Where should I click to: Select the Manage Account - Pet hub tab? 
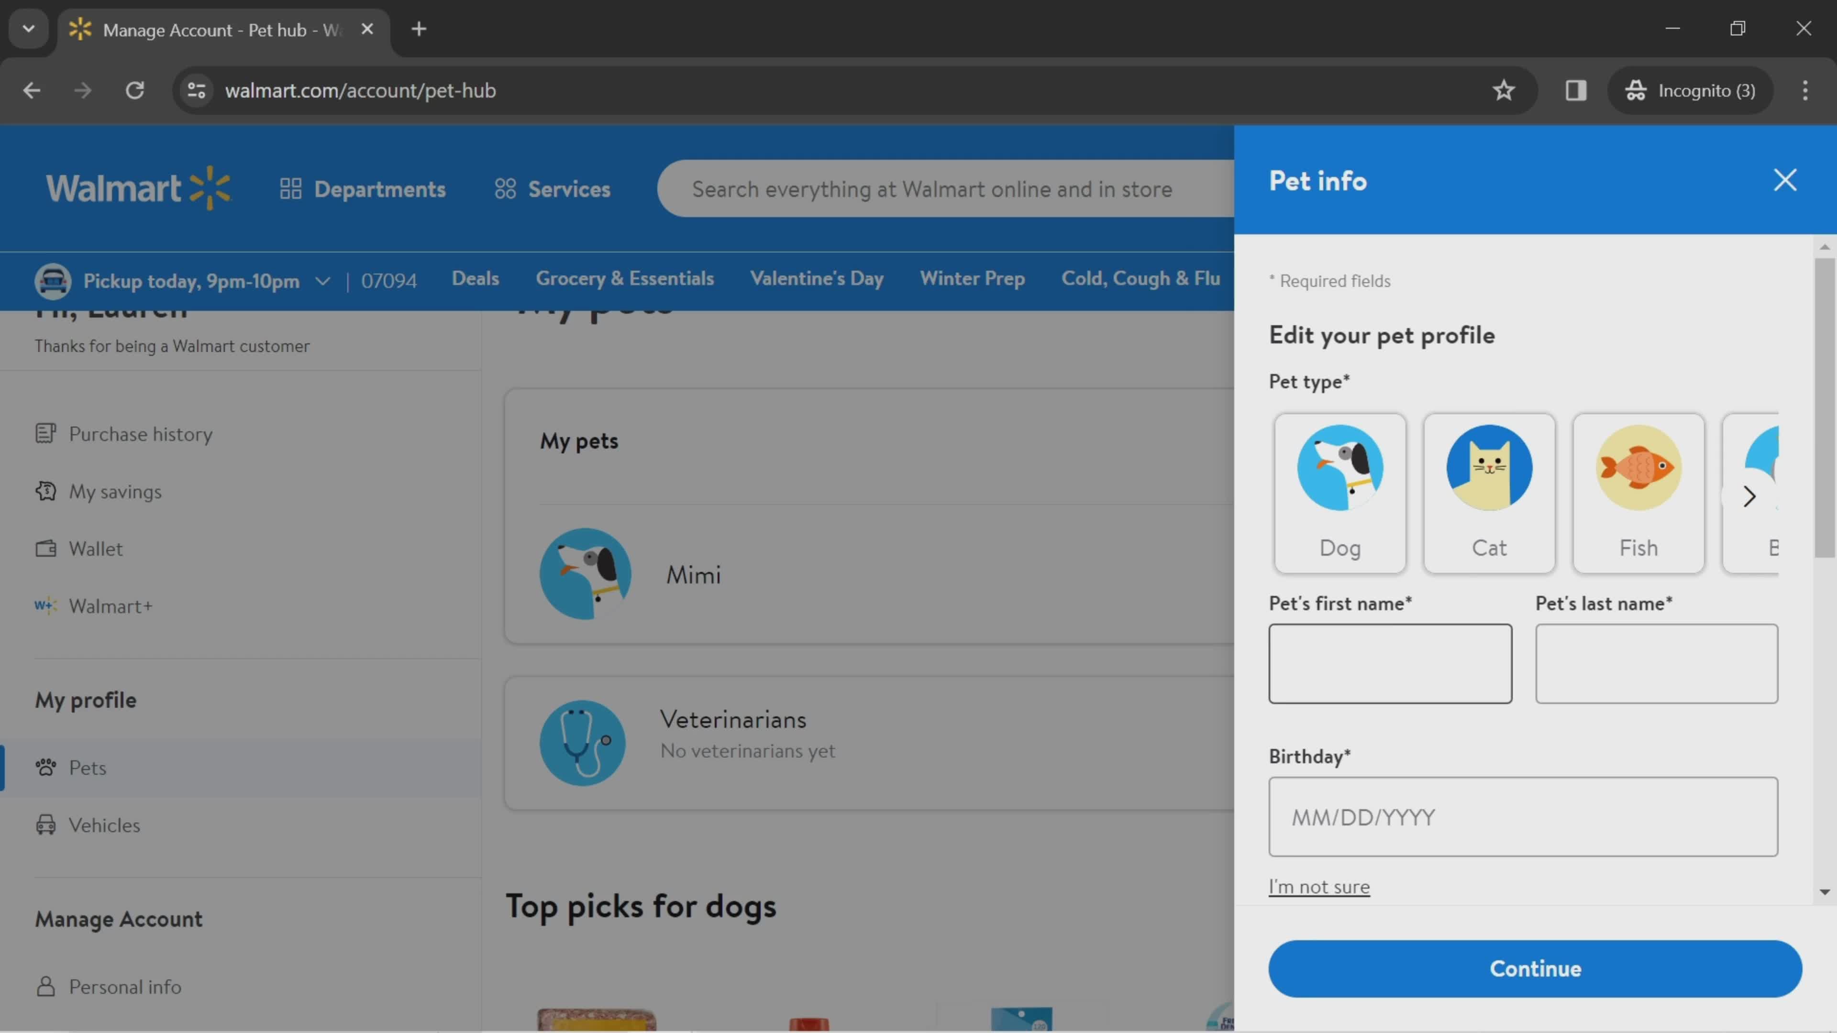pyautogui.click(x=222, y=30)
